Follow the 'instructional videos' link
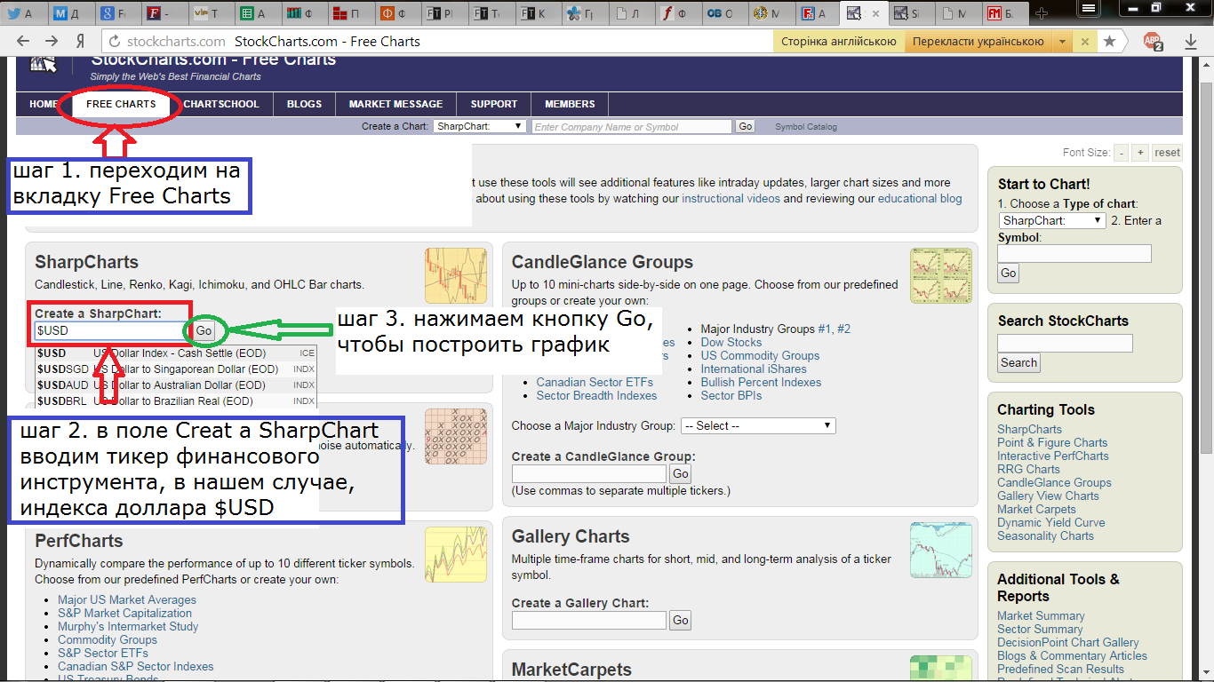This screenshot has height=682, width=1214. [x=731, y=199]
